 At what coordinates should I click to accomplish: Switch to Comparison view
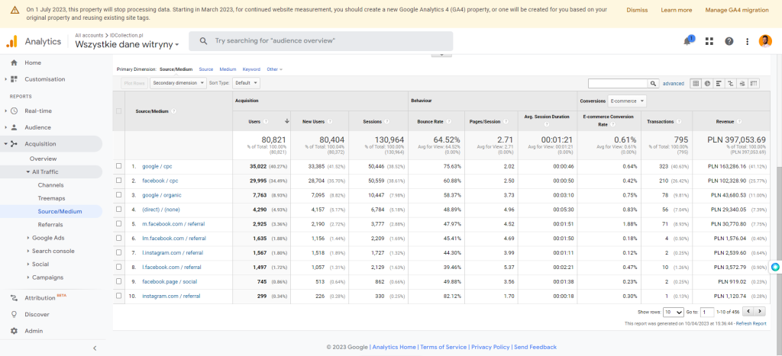[x=731, y=83]
